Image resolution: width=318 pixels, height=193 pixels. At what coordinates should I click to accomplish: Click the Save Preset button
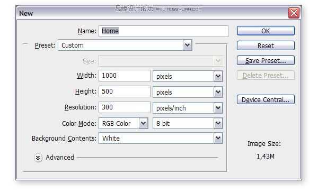click(266, 60)
